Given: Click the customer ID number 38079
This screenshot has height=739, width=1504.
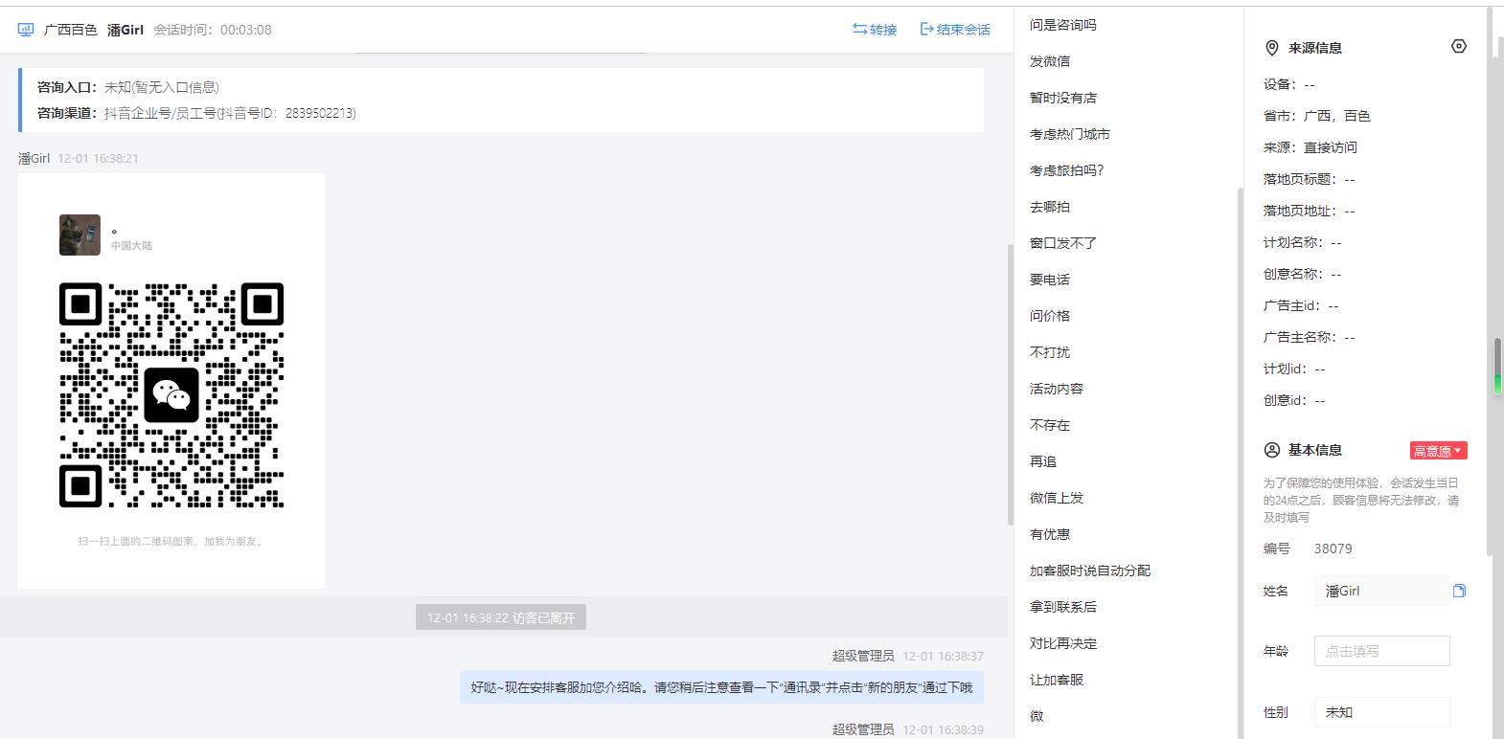Looking at the screenshot, I should 1333,549.
